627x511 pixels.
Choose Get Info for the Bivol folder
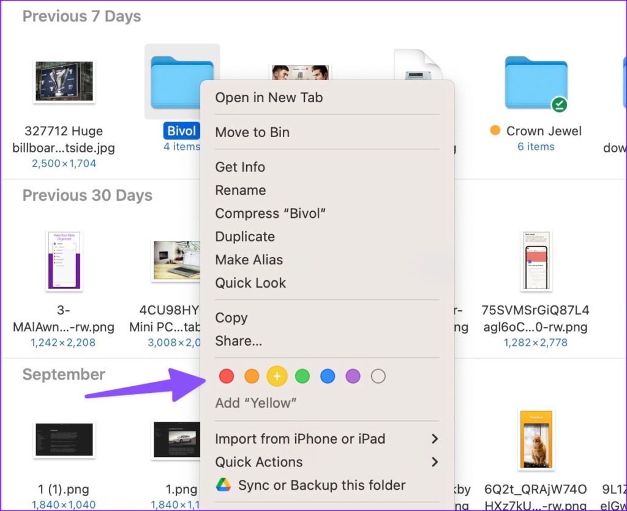pyautogui.click(x=240, y=166)
